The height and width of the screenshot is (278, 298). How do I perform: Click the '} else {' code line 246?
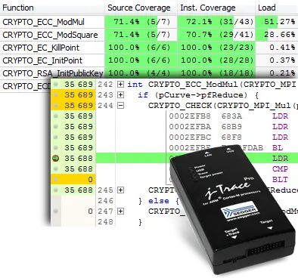point(159,201)
